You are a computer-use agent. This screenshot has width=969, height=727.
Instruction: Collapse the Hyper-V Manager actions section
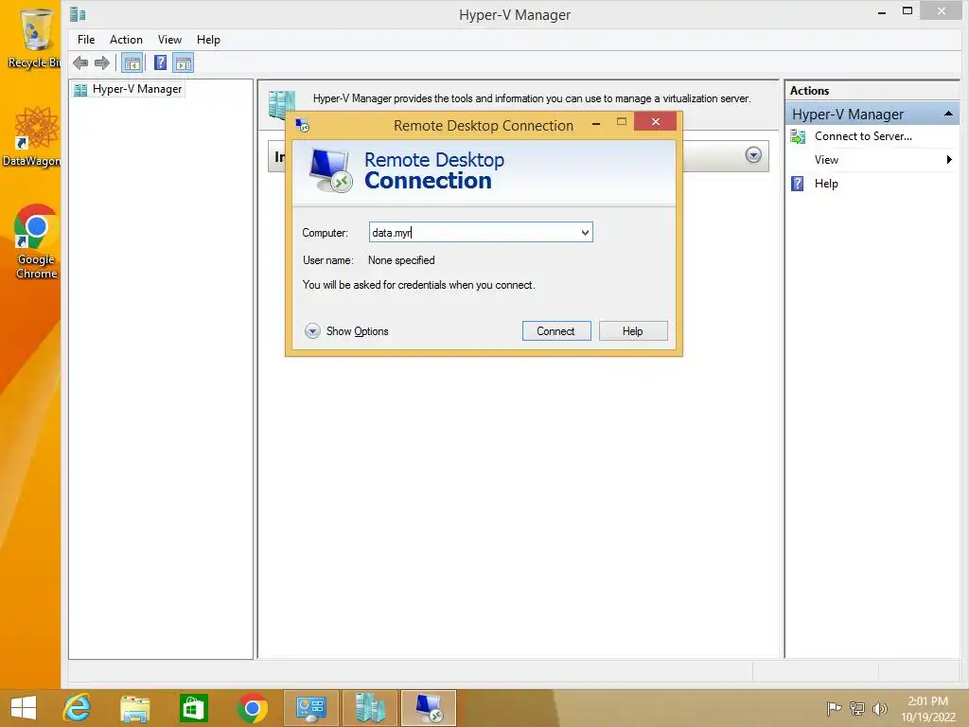pos(948,114)
